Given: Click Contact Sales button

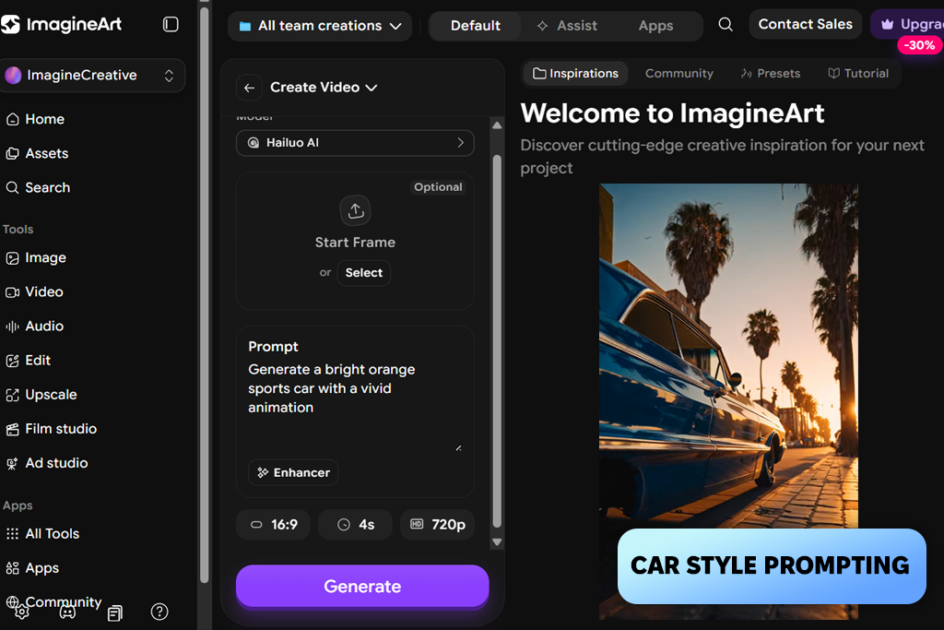Looking at the screenshot, I should click(x=805, y=24).
